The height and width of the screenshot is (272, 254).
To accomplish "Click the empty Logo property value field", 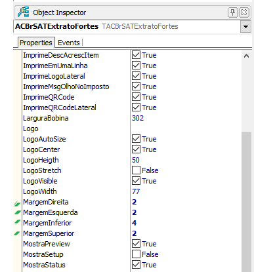I will point(186,128).
